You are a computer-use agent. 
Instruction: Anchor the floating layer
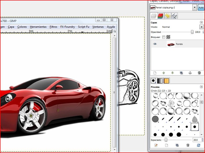click(x=190, y=73)
